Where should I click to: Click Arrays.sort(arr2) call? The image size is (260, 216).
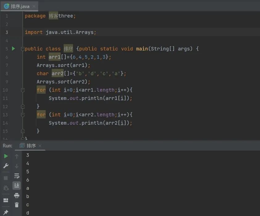(64, 82)
